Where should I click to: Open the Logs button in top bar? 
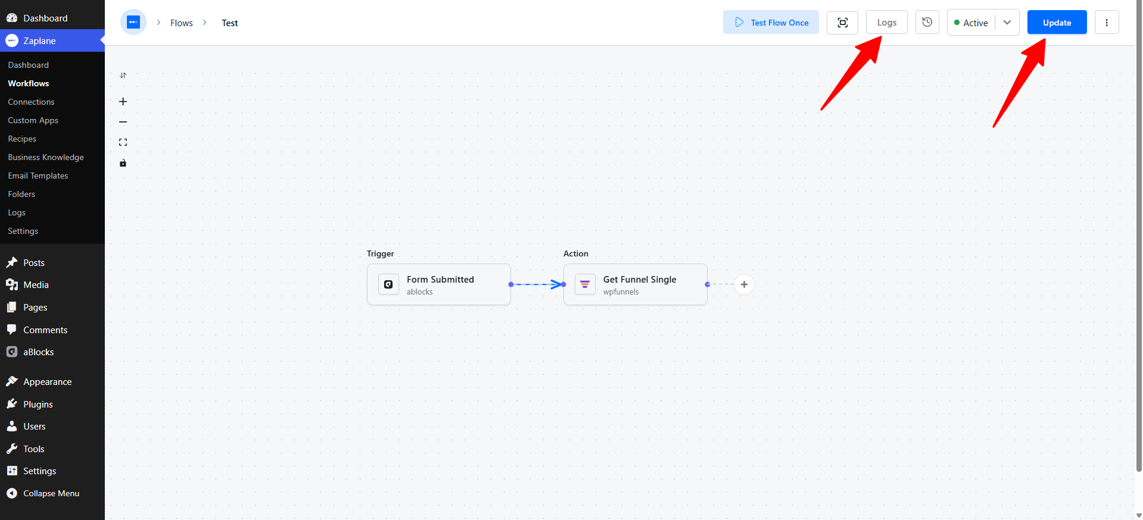[x=886, y=22]
